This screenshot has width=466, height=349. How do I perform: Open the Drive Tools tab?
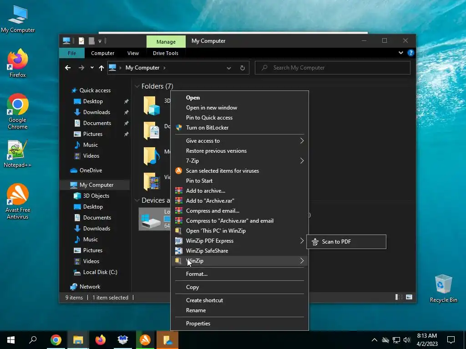[166, 53]
